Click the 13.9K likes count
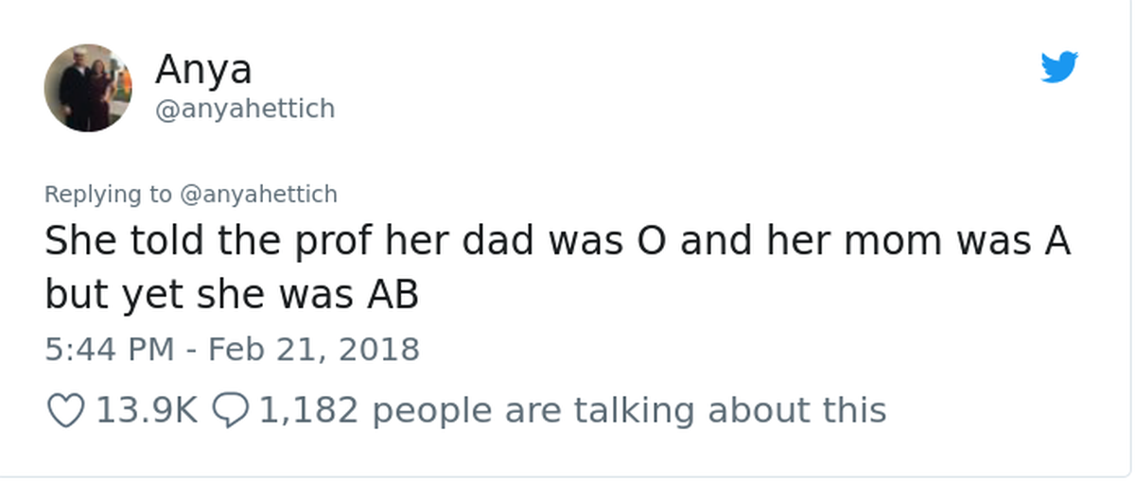Screen dimensions: 1135x481 tap(147, 410)
